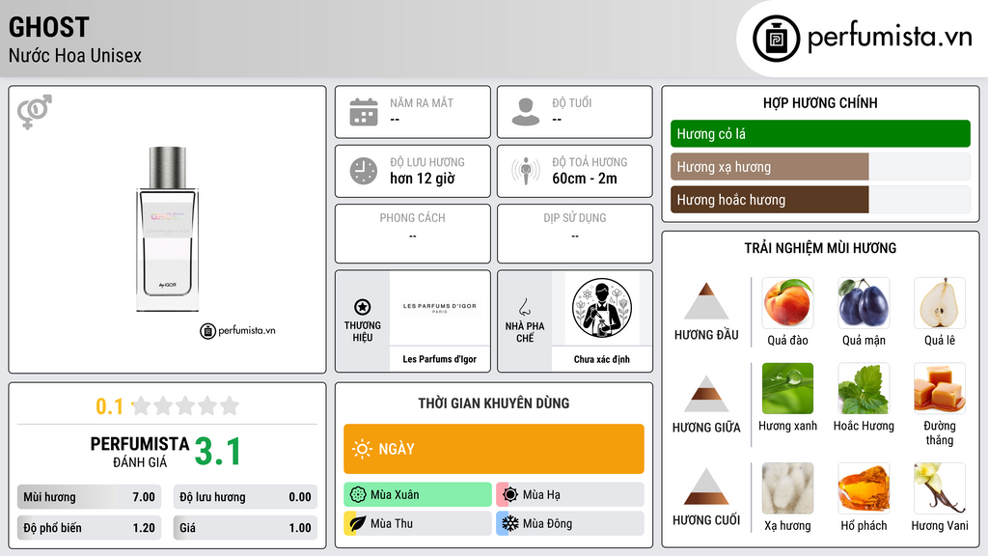Click the Mùa Đông season label
This screenshot has width=988, height=556.
548,524
